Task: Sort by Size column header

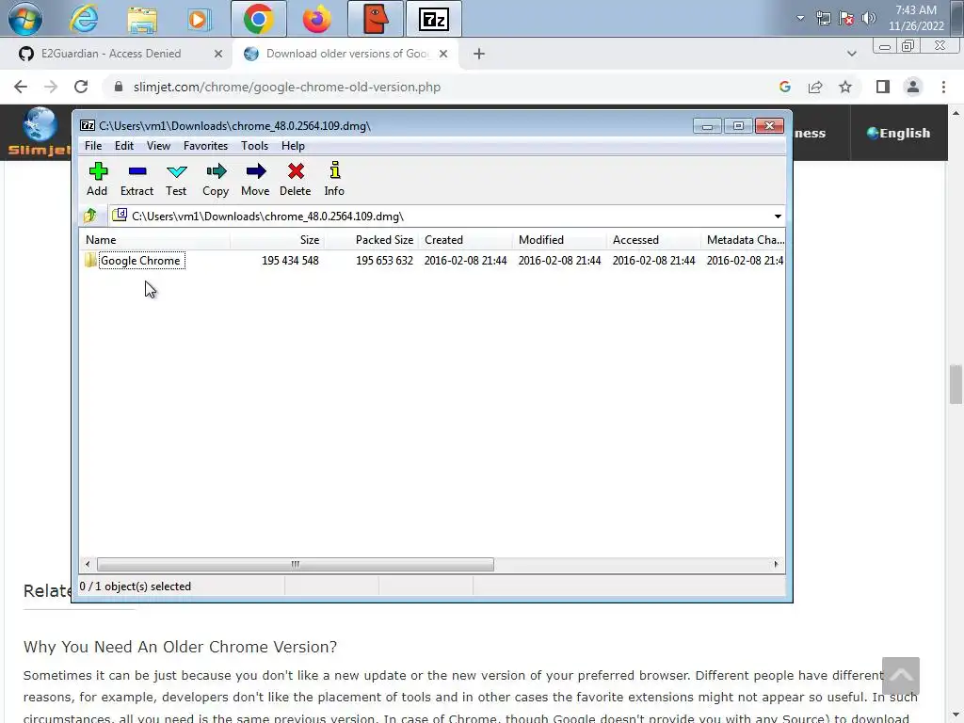Action: click(x=278, y=240)
